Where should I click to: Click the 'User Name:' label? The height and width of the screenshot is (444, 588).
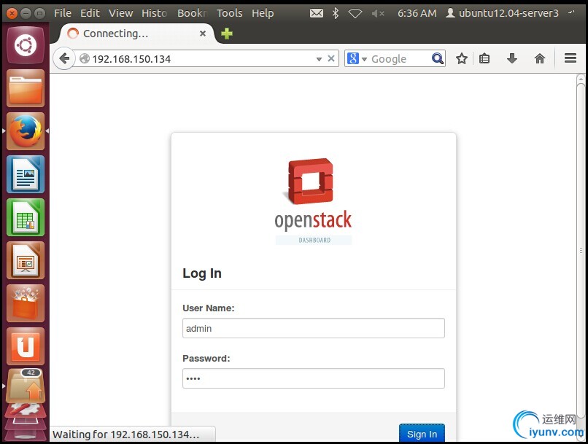pyautogui.click(x=209, y=308)
